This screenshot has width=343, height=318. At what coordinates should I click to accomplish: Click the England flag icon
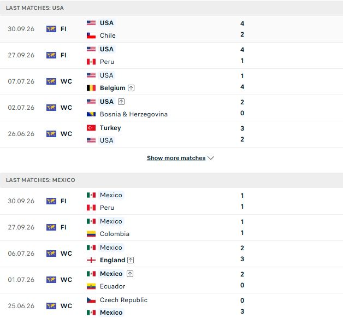click(x=91, y=260)
